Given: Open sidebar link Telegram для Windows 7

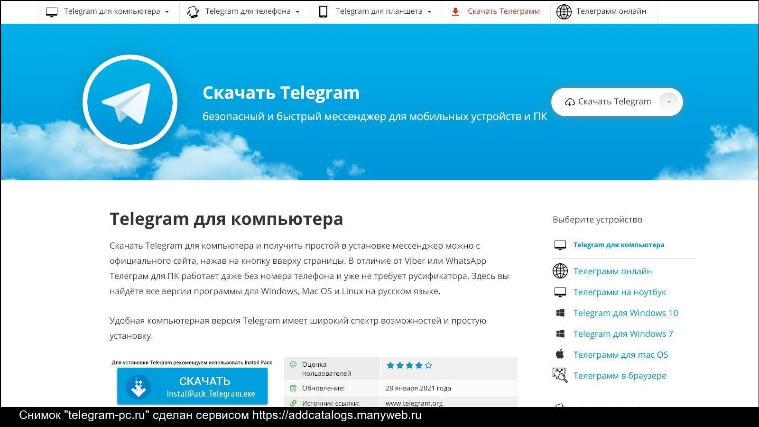Looking at the screenshot, I should click(x=623, y=334).
